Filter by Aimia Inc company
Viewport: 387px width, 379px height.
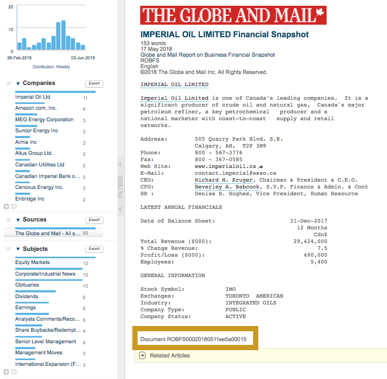tap(26, 142)
